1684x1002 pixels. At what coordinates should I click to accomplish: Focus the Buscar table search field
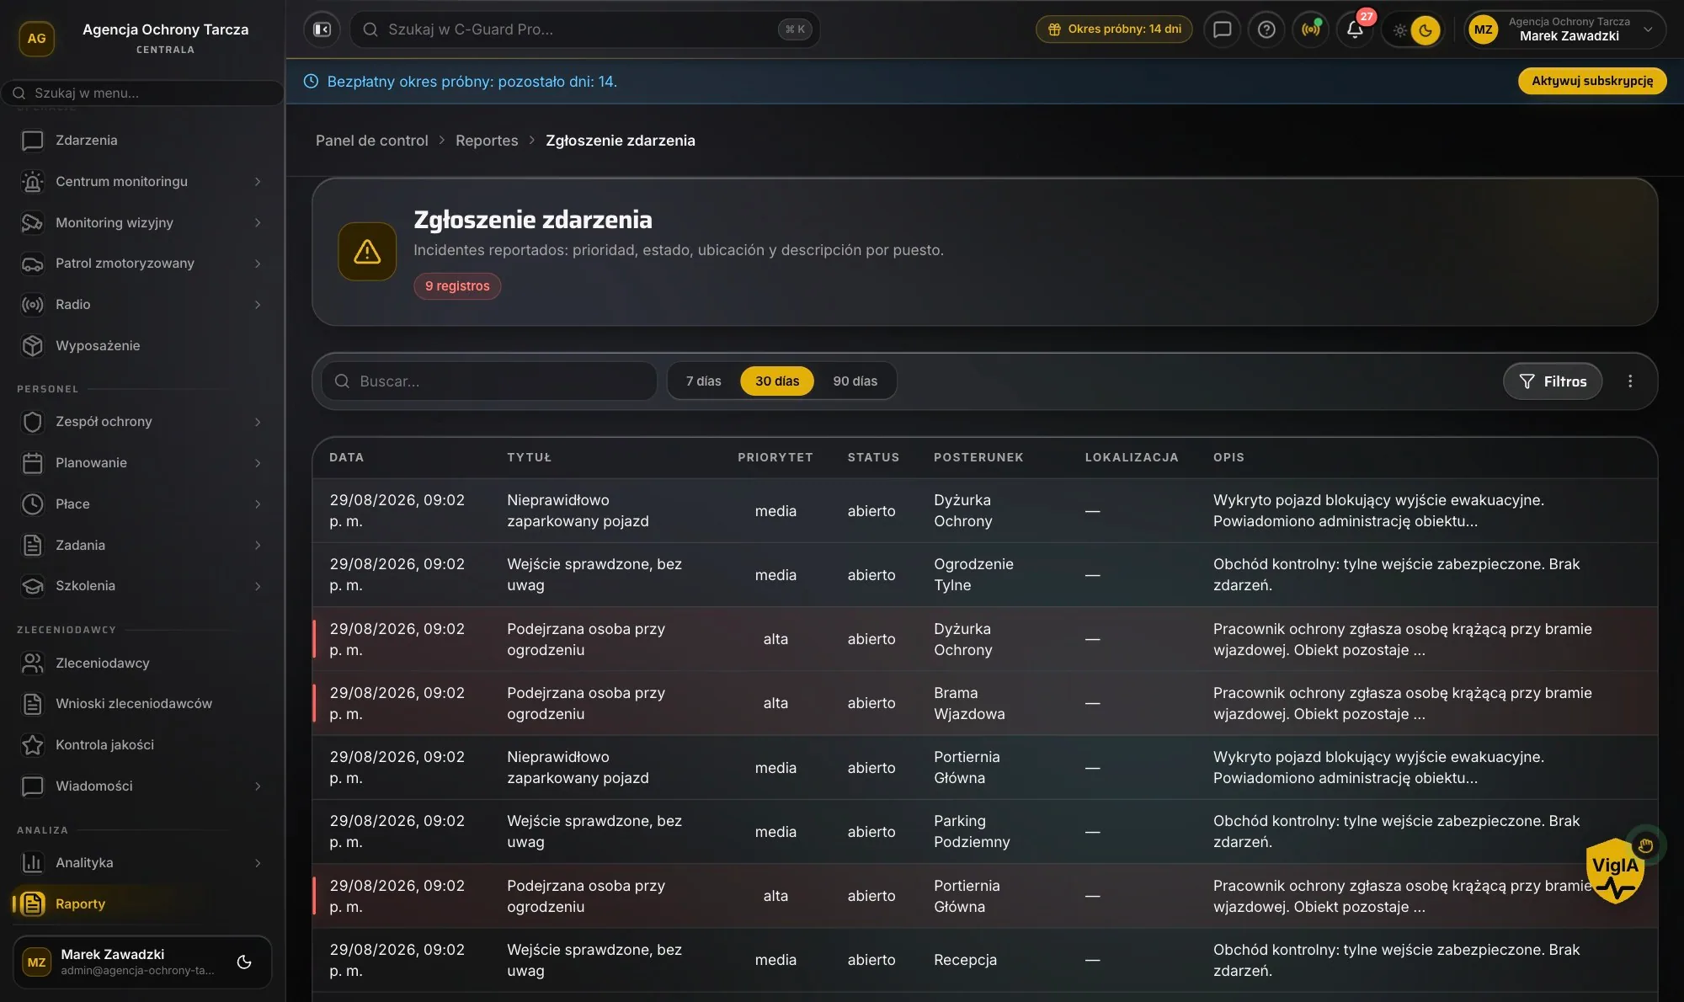(489, 381)
